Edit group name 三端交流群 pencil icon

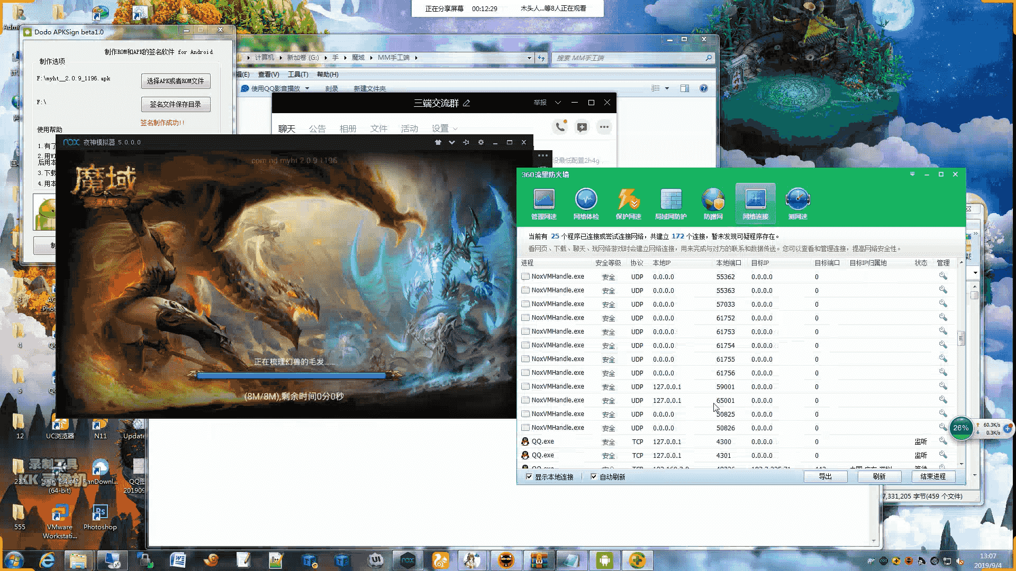click(x=466, y=103)
